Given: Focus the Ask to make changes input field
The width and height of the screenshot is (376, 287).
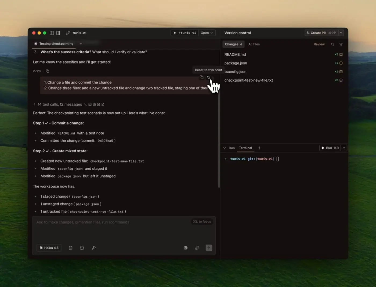Looking at the screenshot, I should (113, 228).
